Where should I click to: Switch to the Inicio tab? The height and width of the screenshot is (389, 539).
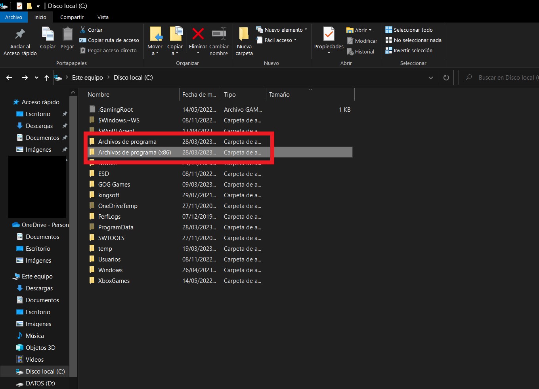[x=40, y=17]
